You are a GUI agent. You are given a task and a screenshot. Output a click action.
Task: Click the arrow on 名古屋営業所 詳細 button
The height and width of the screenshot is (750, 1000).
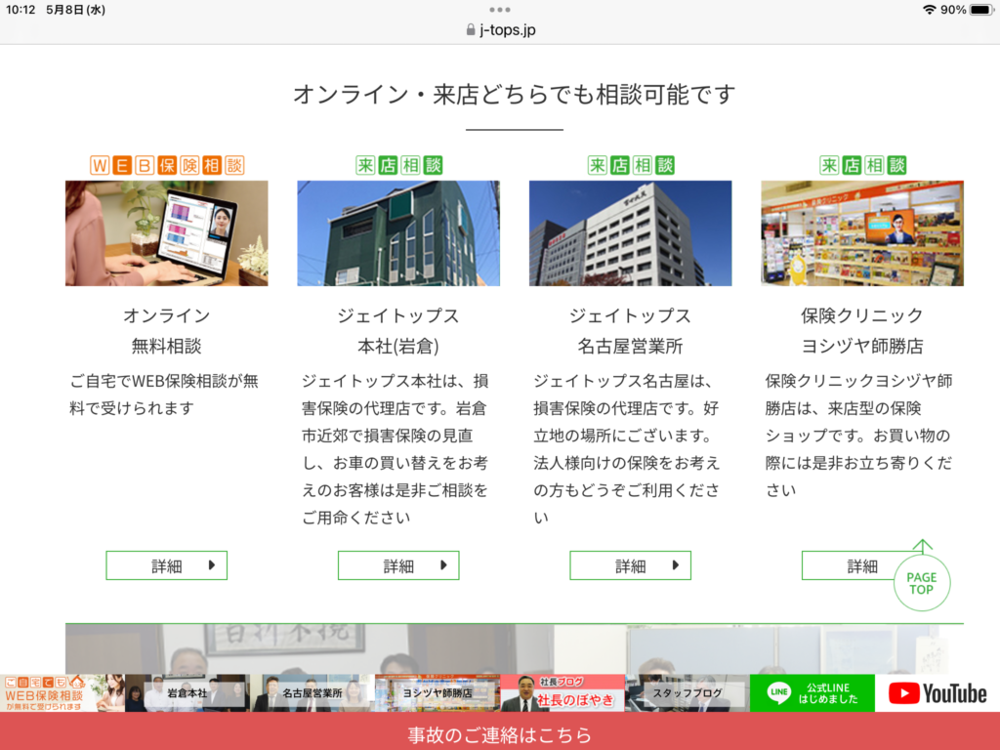click(676, 565)
